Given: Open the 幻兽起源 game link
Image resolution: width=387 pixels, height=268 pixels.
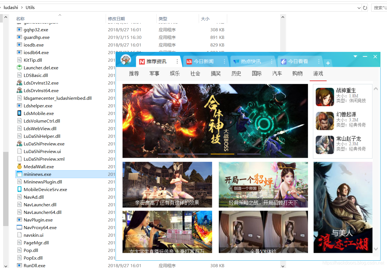Looking at the screenshot, I should coord(346,114).
